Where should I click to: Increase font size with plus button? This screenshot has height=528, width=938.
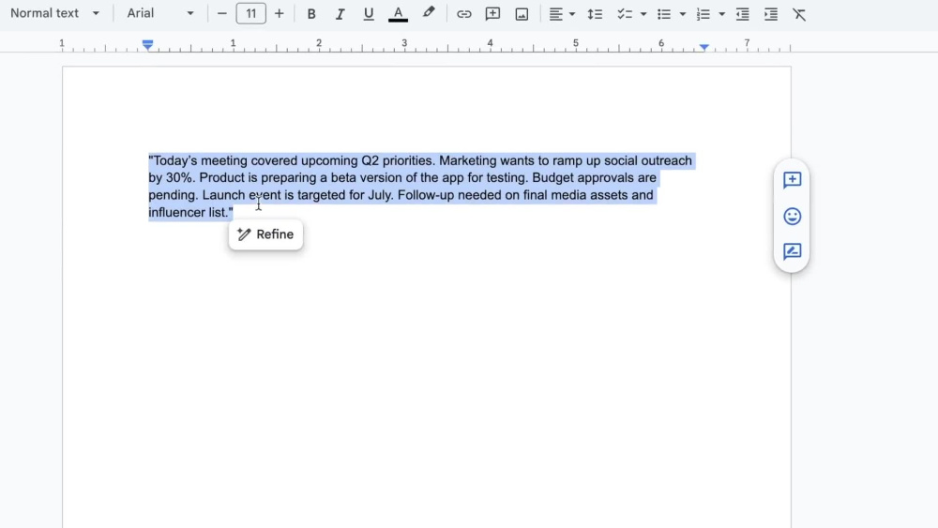point(279,14)
